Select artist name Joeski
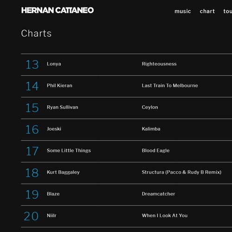This screenshot has width=232, height=232. [x=54, y=129]
